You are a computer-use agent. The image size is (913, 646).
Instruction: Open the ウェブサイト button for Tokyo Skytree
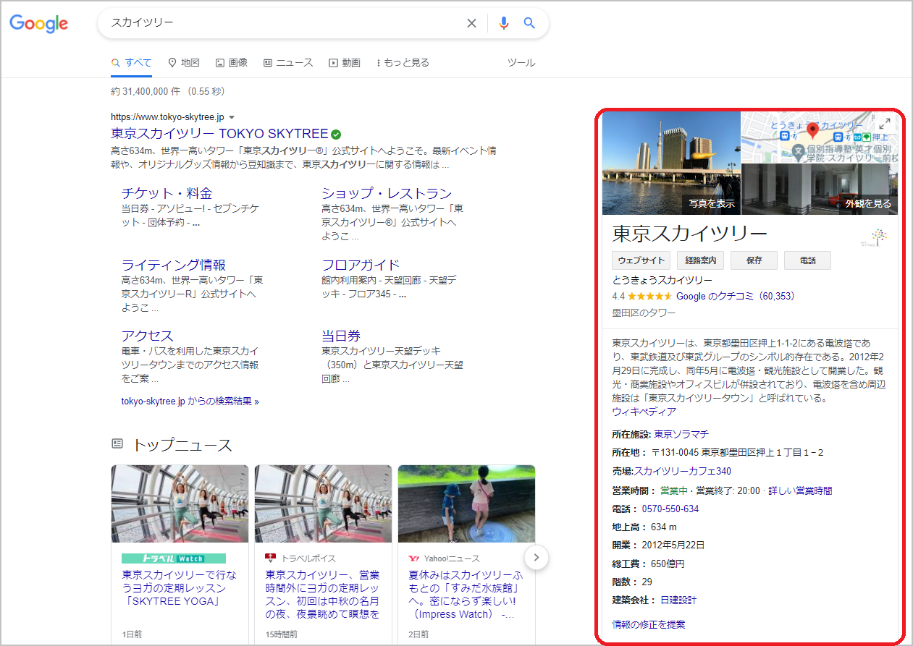pyautogui.click(x=641, y=260)
